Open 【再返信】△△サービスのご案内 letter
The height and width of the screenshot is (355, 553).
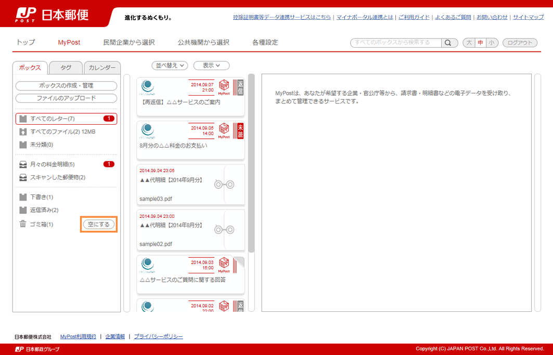[x=190, y=97]
